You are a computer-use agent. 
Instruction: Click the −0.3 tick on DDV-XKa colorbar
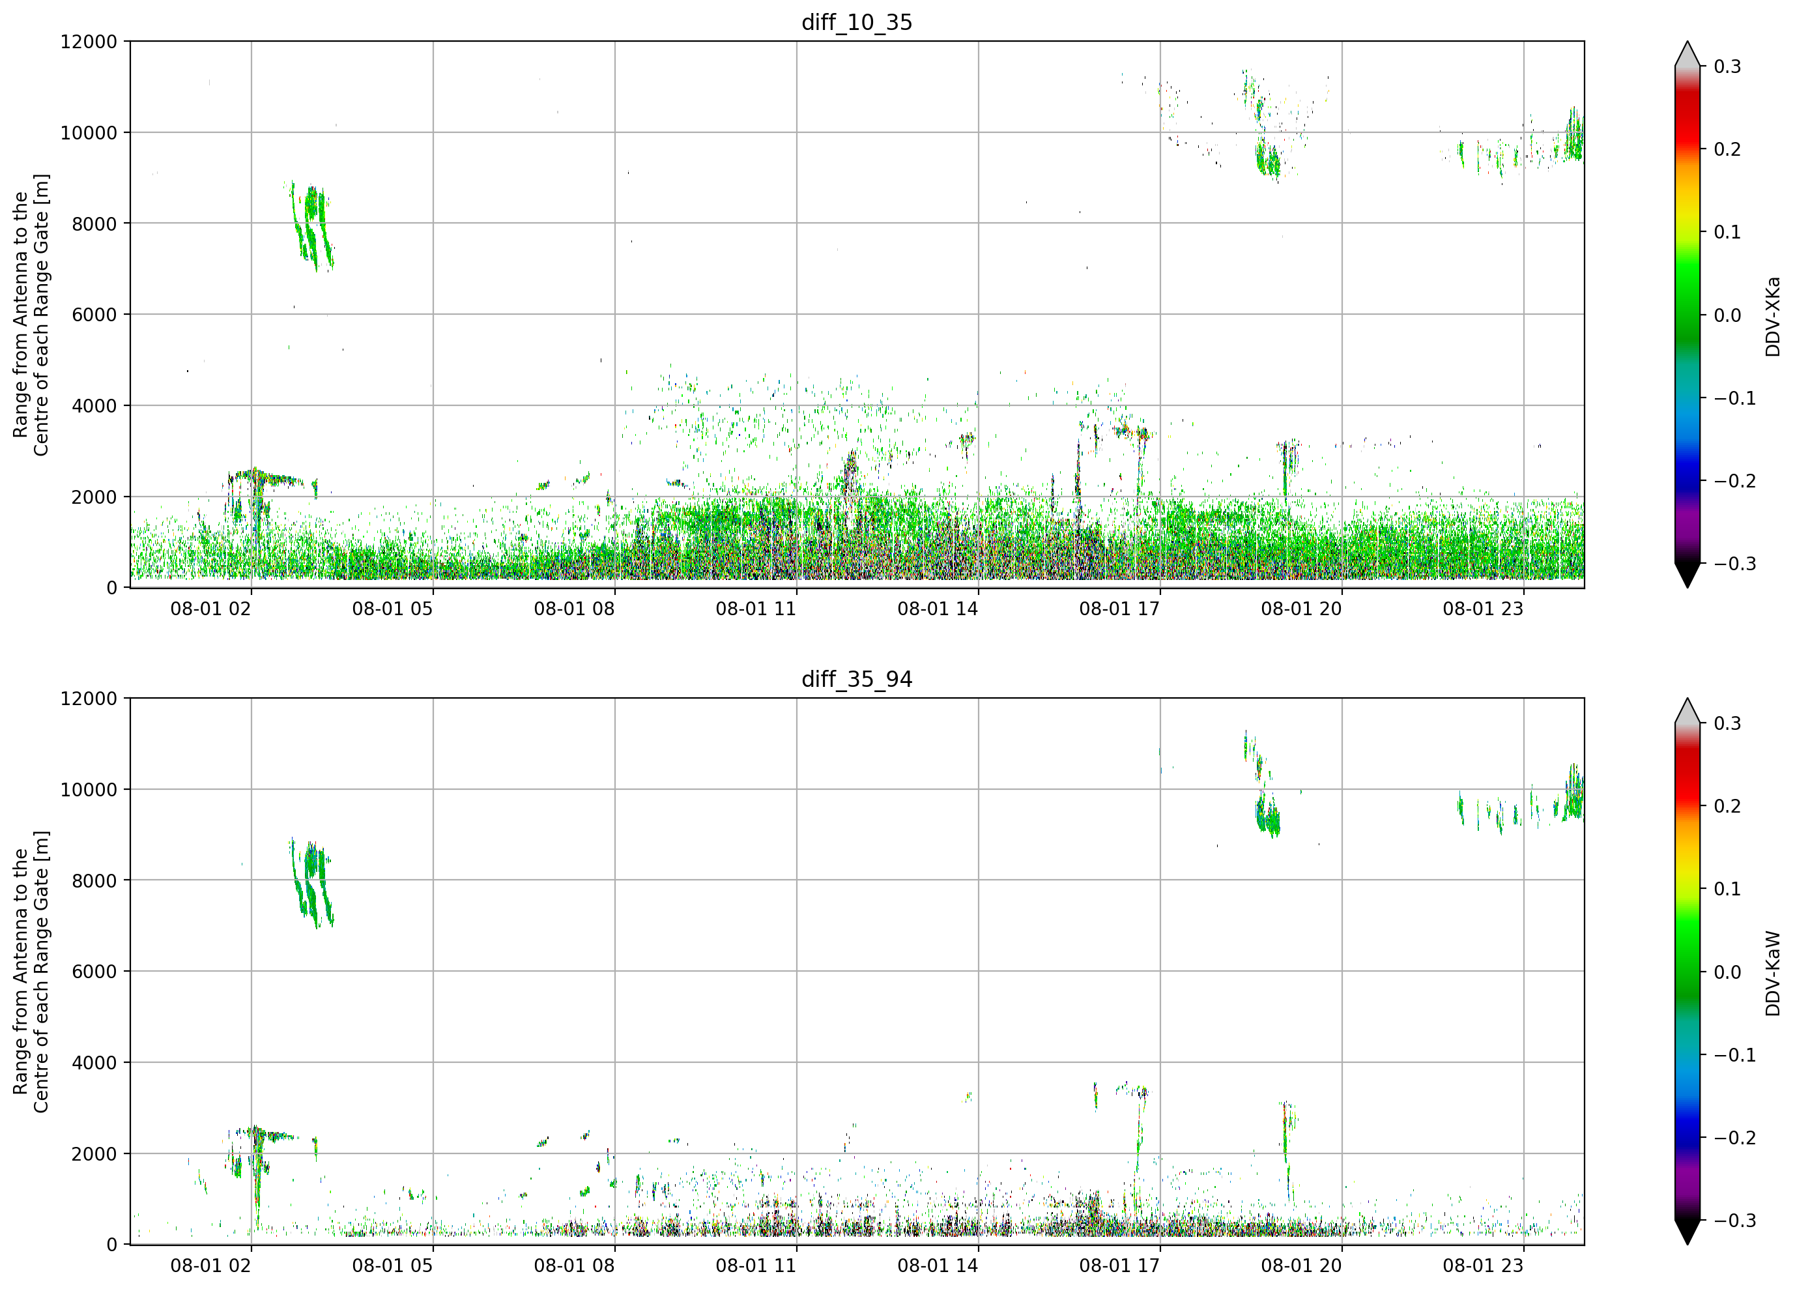pos(1734,564)
